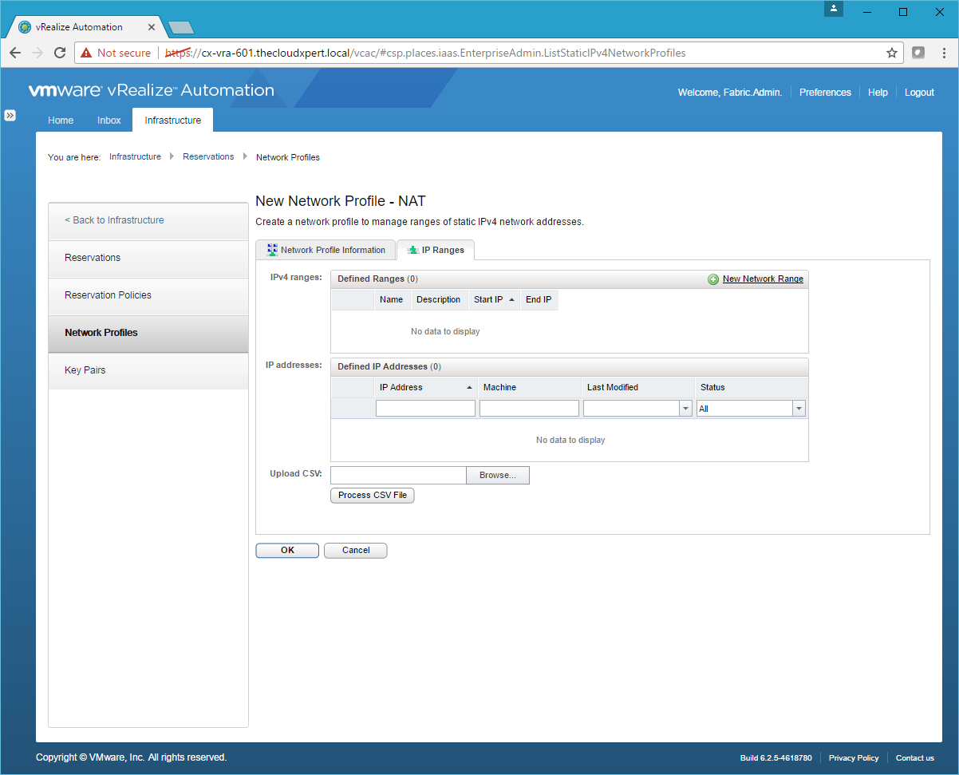This screenshot has width=959, height=775.
Task: Click the Browse button for CSV upload
Action: pos(497,475)
